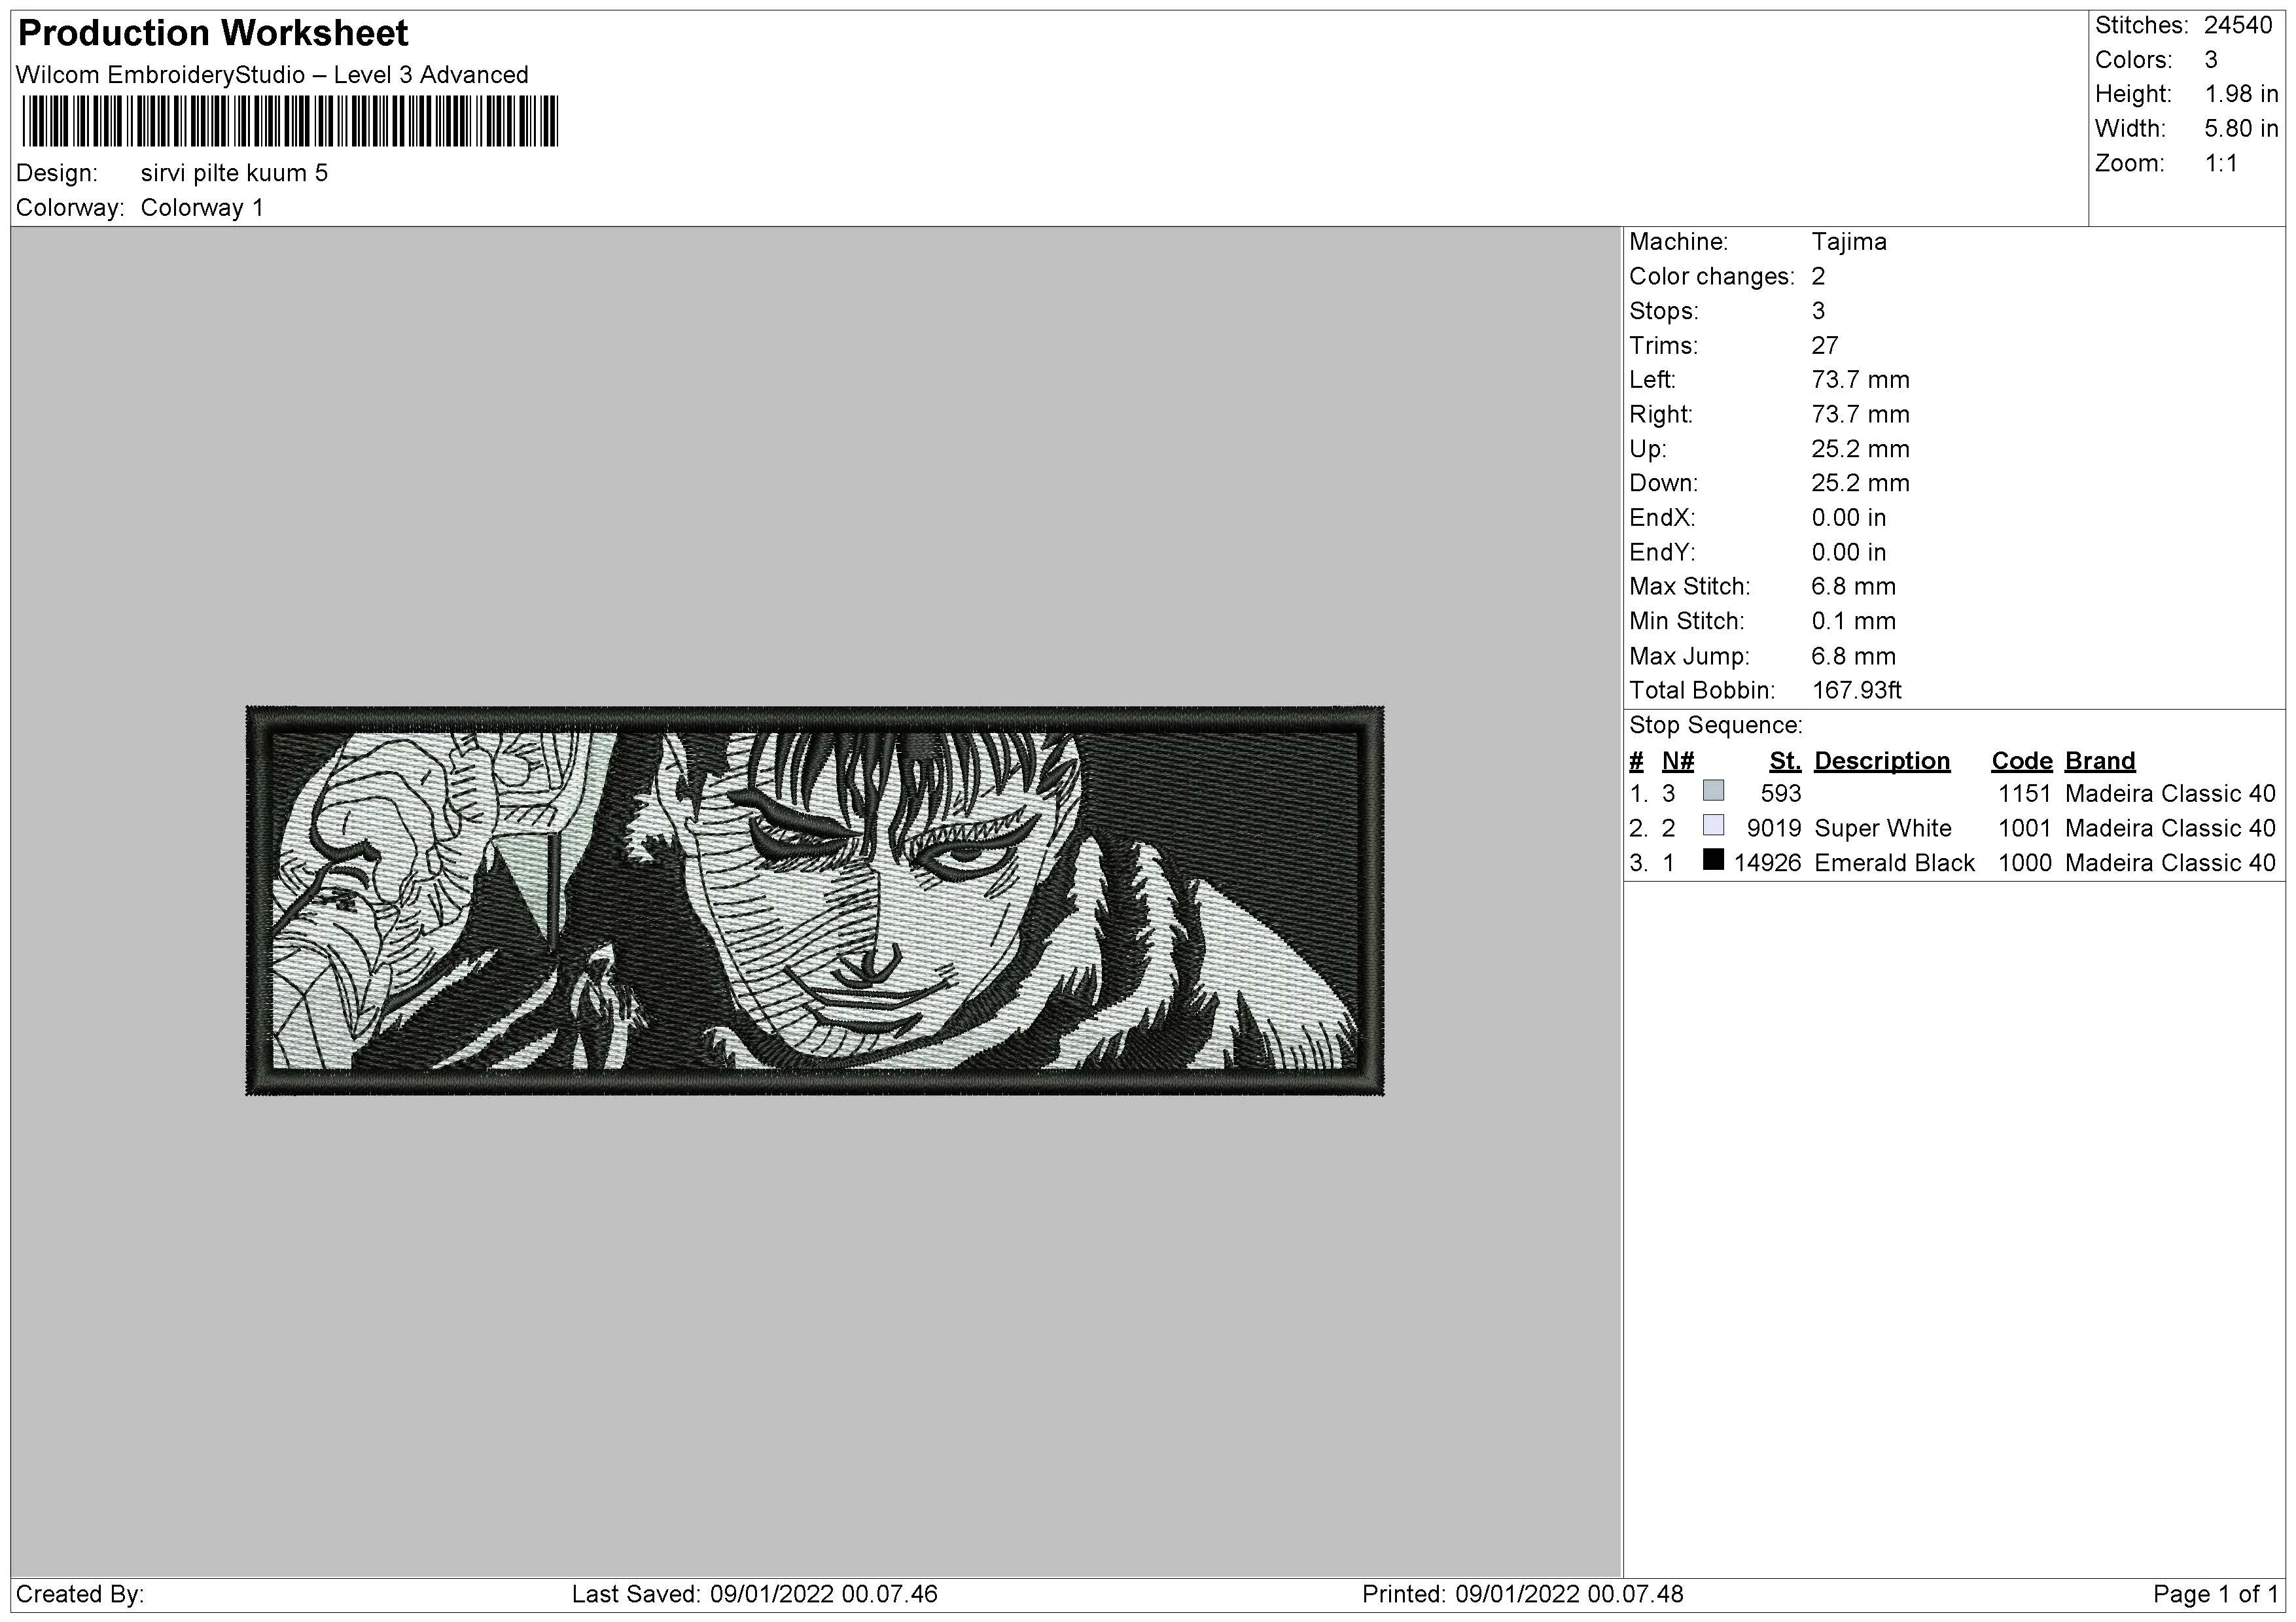Click the 'Description' column header
The height and width of the screenshot is (1622, 2296).
coord(1881,761)
